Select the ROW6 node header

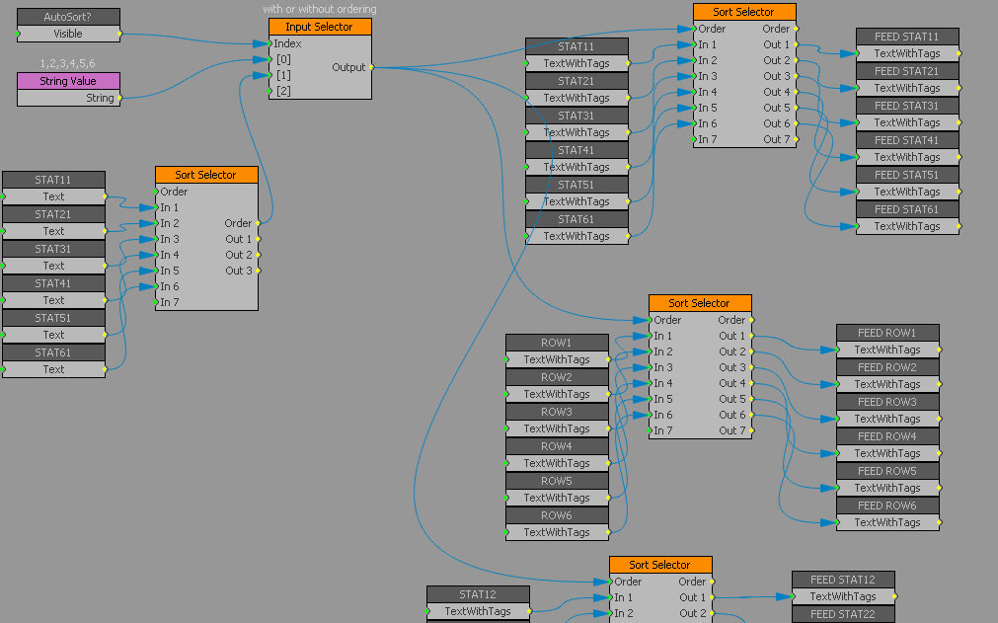557,514
